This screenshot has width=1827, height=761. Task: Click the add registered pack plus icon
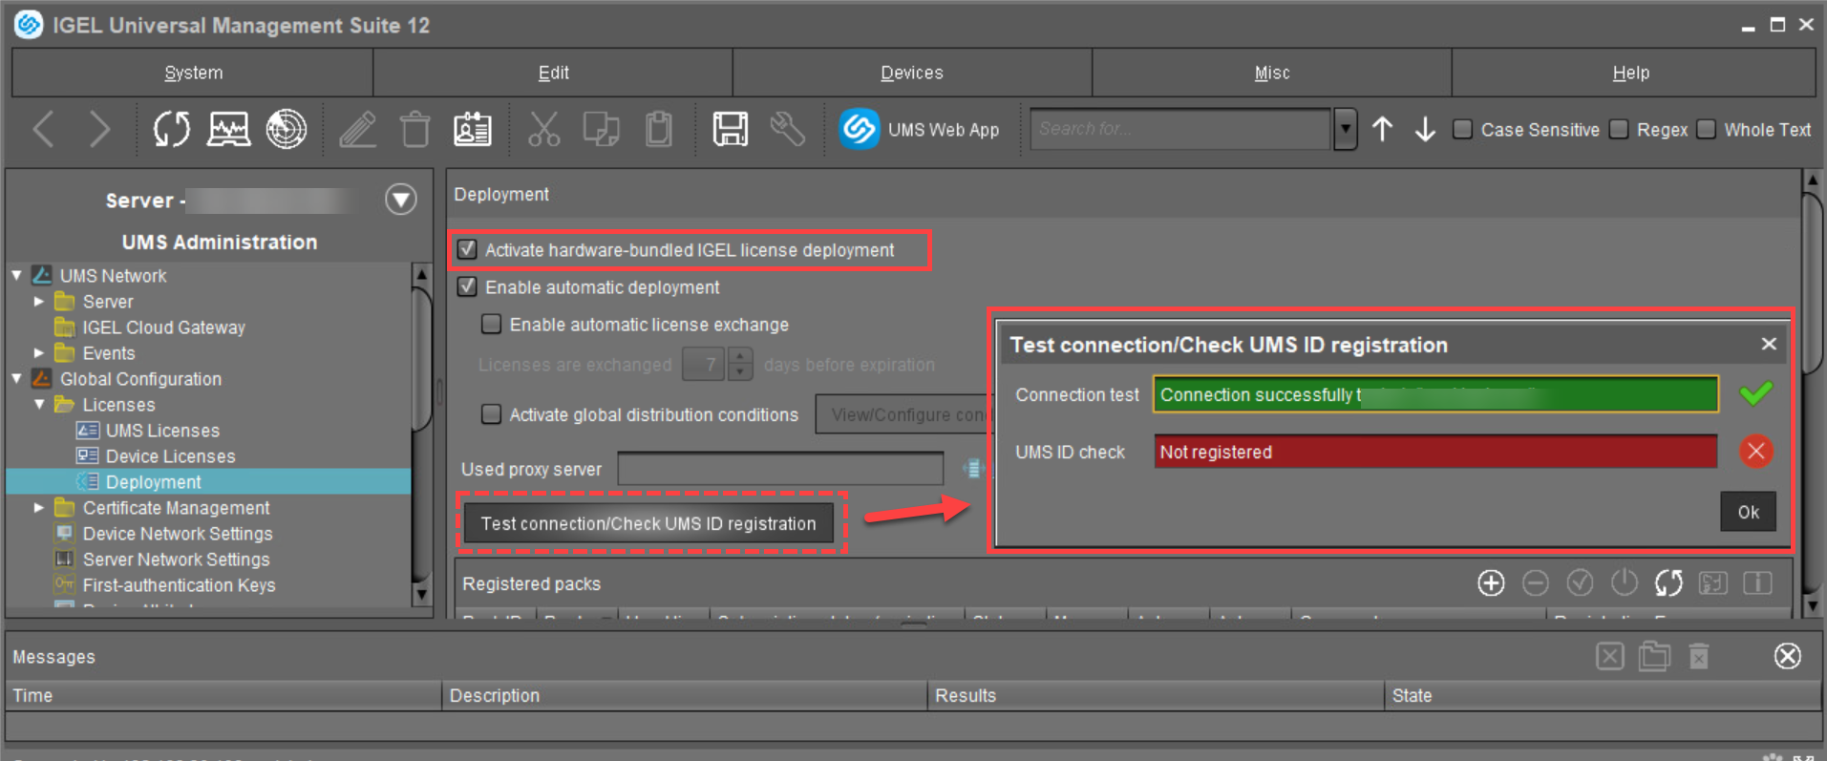(1490, 582)
